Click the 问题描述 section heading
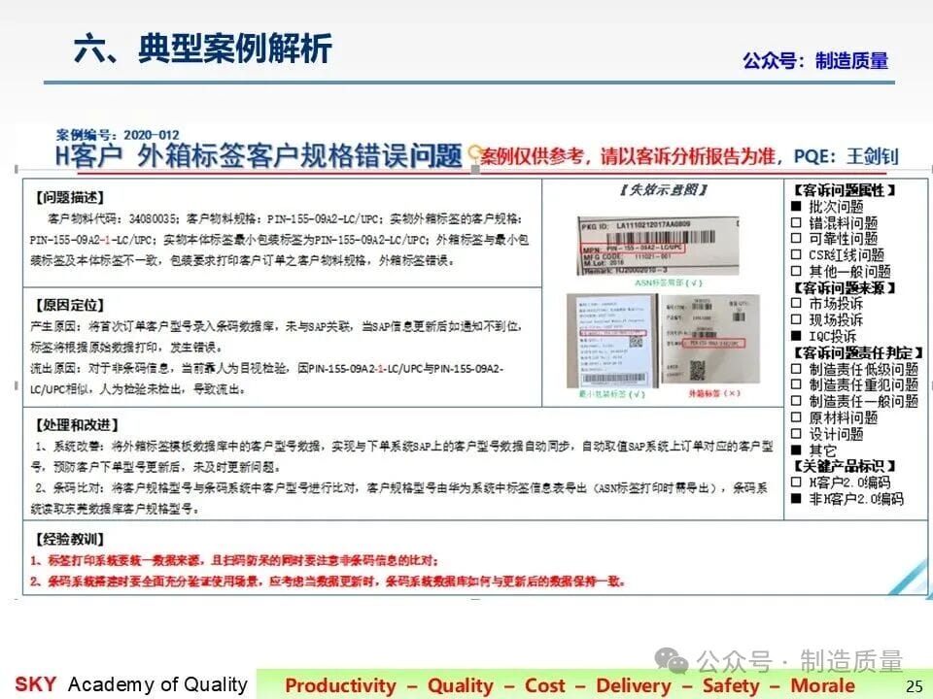933x699 pixels. [x=70, y=197]
